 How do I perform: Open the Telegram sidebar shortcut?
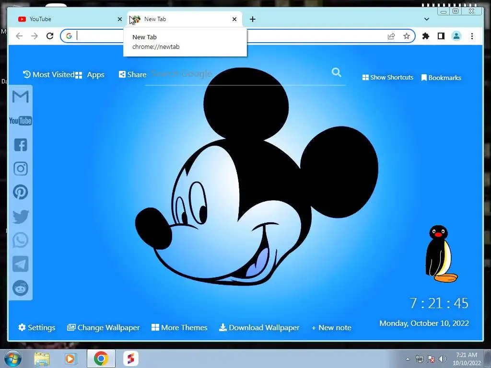tap(20, 264)
